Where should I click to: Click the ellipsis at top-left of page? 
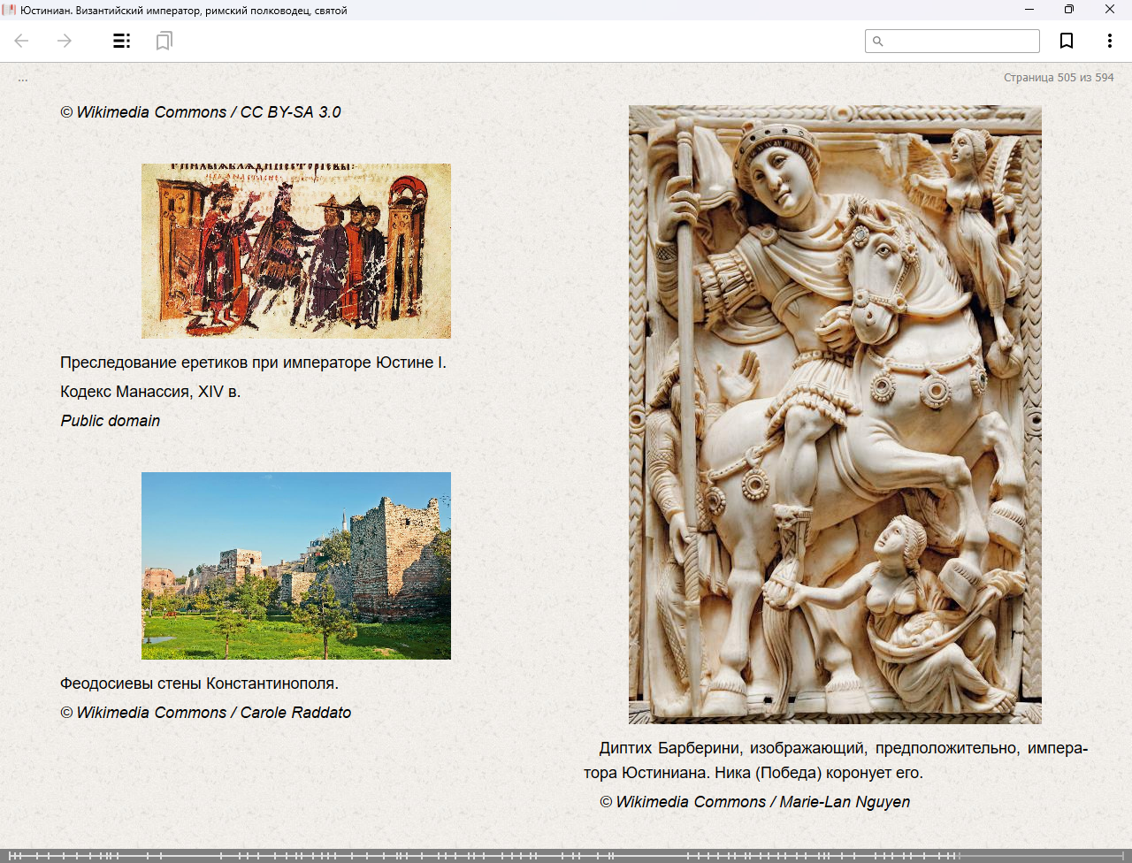[x=23, y=79]
